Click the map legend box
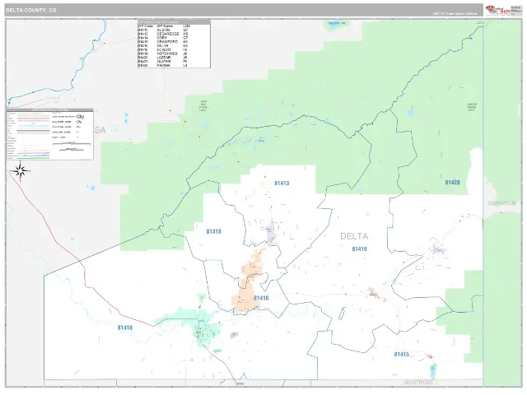The width and height of the screenshot is (527, 395). tap(49, 134)
